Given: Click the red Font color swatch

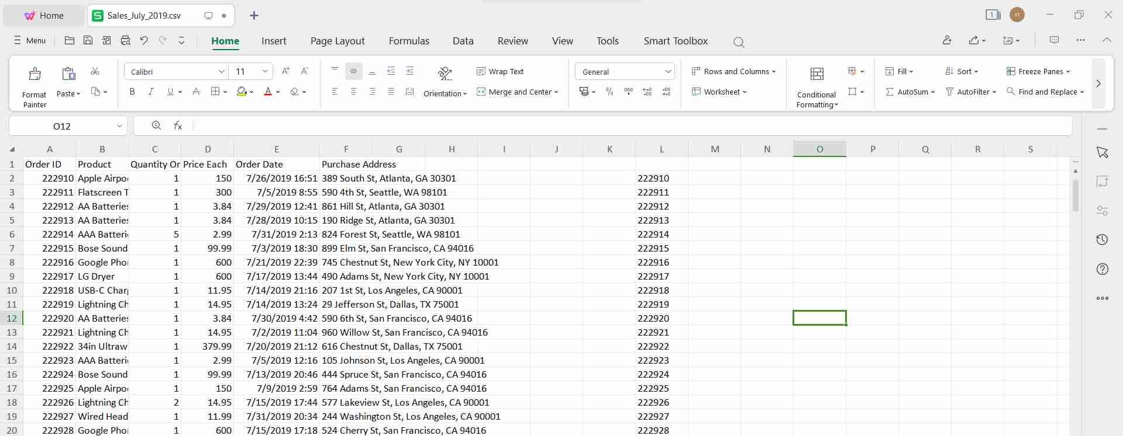Looking at the screenshot, I should [268, 92].
